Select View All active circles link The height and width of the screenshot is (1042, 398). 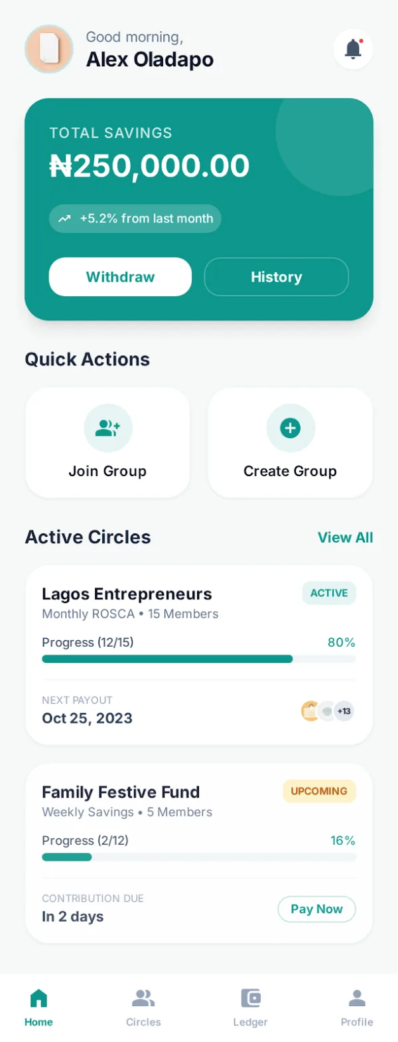pos(345,537)
